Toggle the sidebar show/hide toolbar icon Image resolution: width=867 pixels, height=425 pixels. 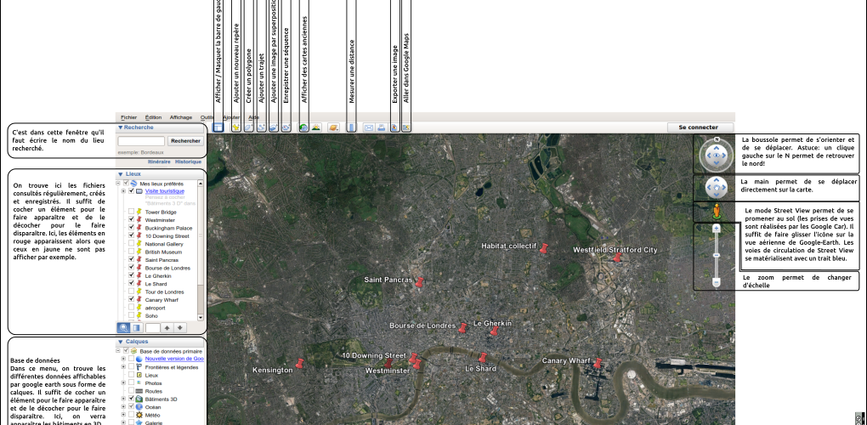pos(218,127)
